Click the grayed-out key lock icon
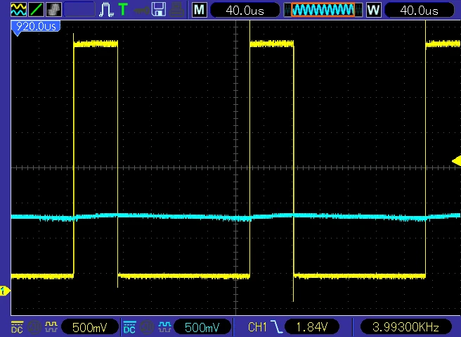This screenshot has width=461, height=337. (141, 11)
